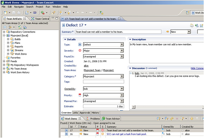The height and width of the screenshot is (138, 205).
Task: Collapse the Discussion section
Action: tap(130, 68)
